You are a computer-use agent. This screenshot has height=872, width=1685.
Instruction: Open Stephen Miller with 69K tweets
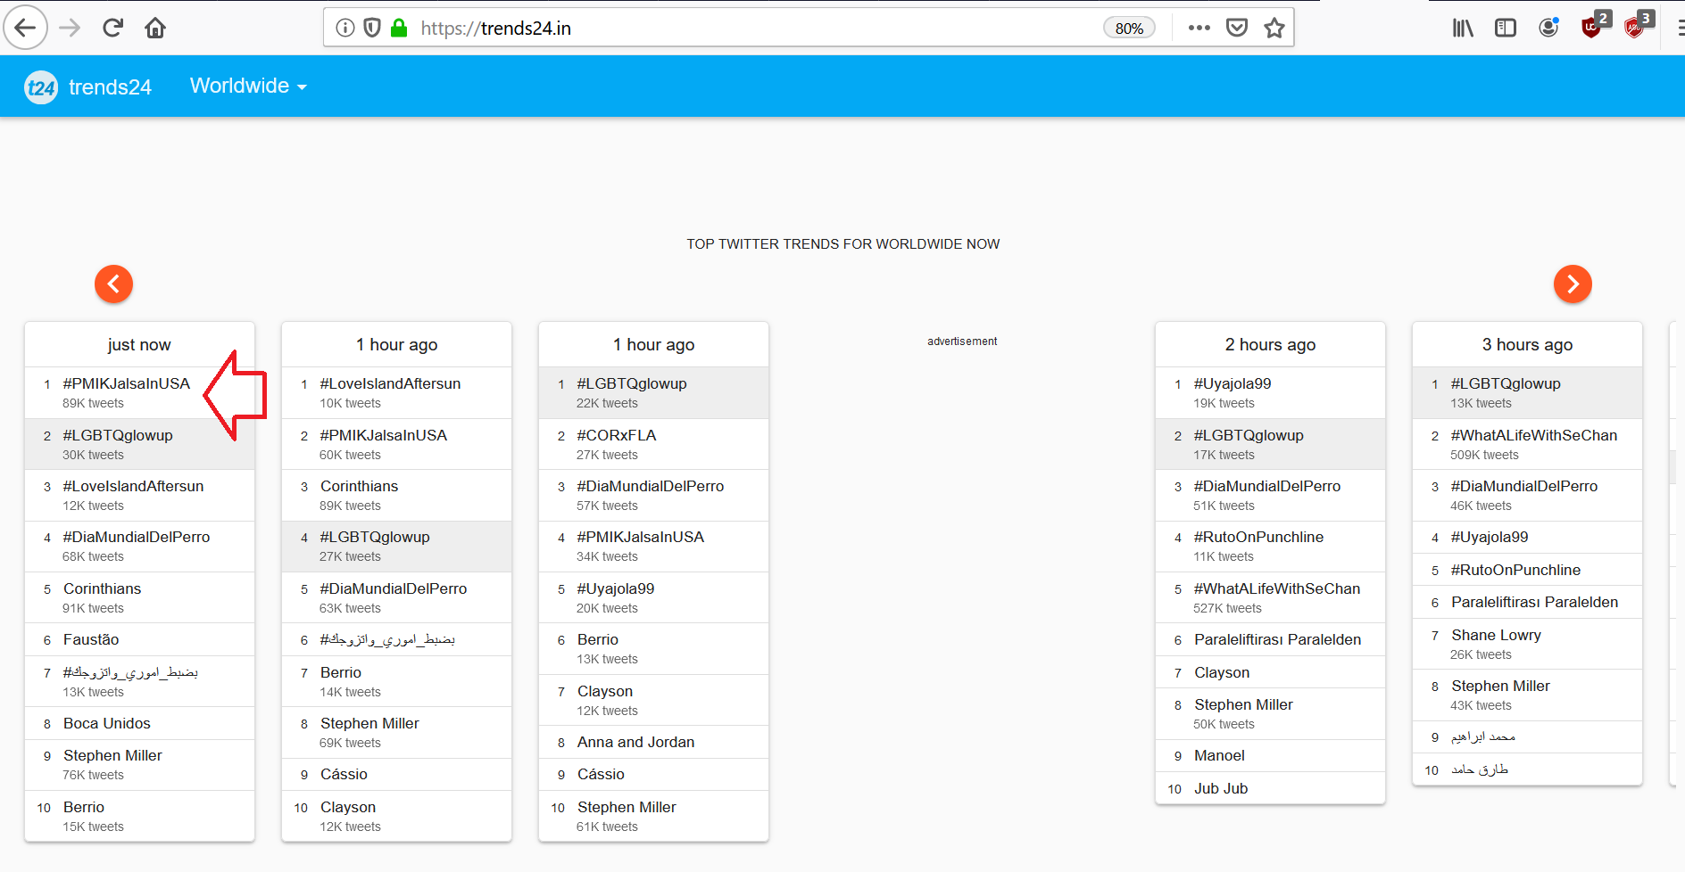point(369,723)
